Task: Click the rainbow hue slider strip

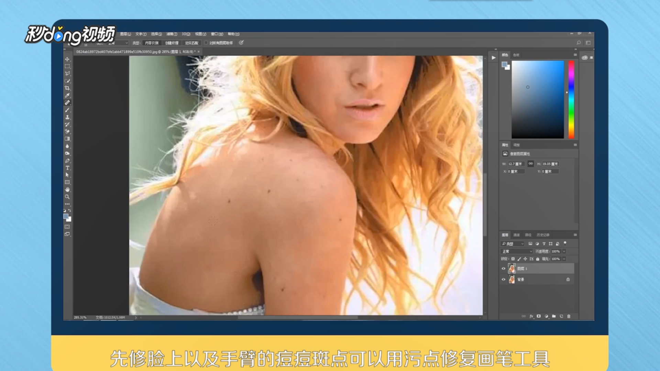Action: [x=571, y=100]
